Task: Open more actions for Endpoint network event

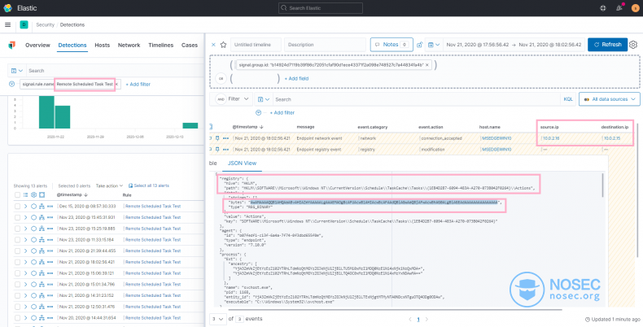Action: pos(225,138)
